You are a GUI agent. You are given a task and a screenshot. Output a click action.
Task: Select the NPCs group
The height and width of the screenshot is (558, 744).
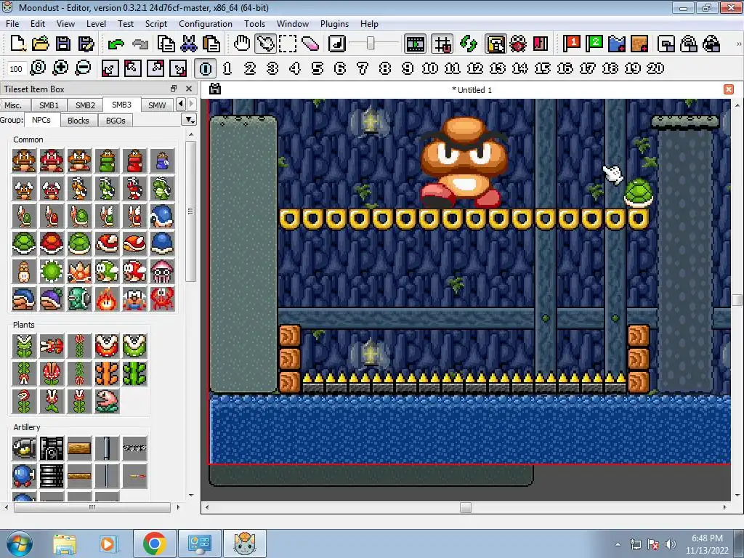[x=41, y=120]
